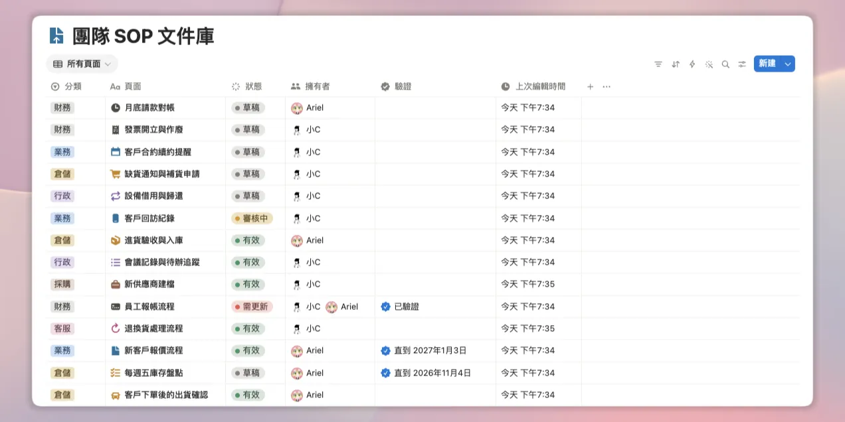
Task: Open the 新客戶報價流程 page
Action: pyautogui.click(x=153, y=350)
